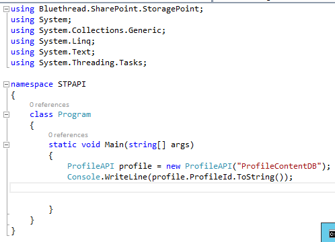Click the 'void' keyword in Main signature
The height and width of the screenshot is (242, 335).
click(91, 145)
